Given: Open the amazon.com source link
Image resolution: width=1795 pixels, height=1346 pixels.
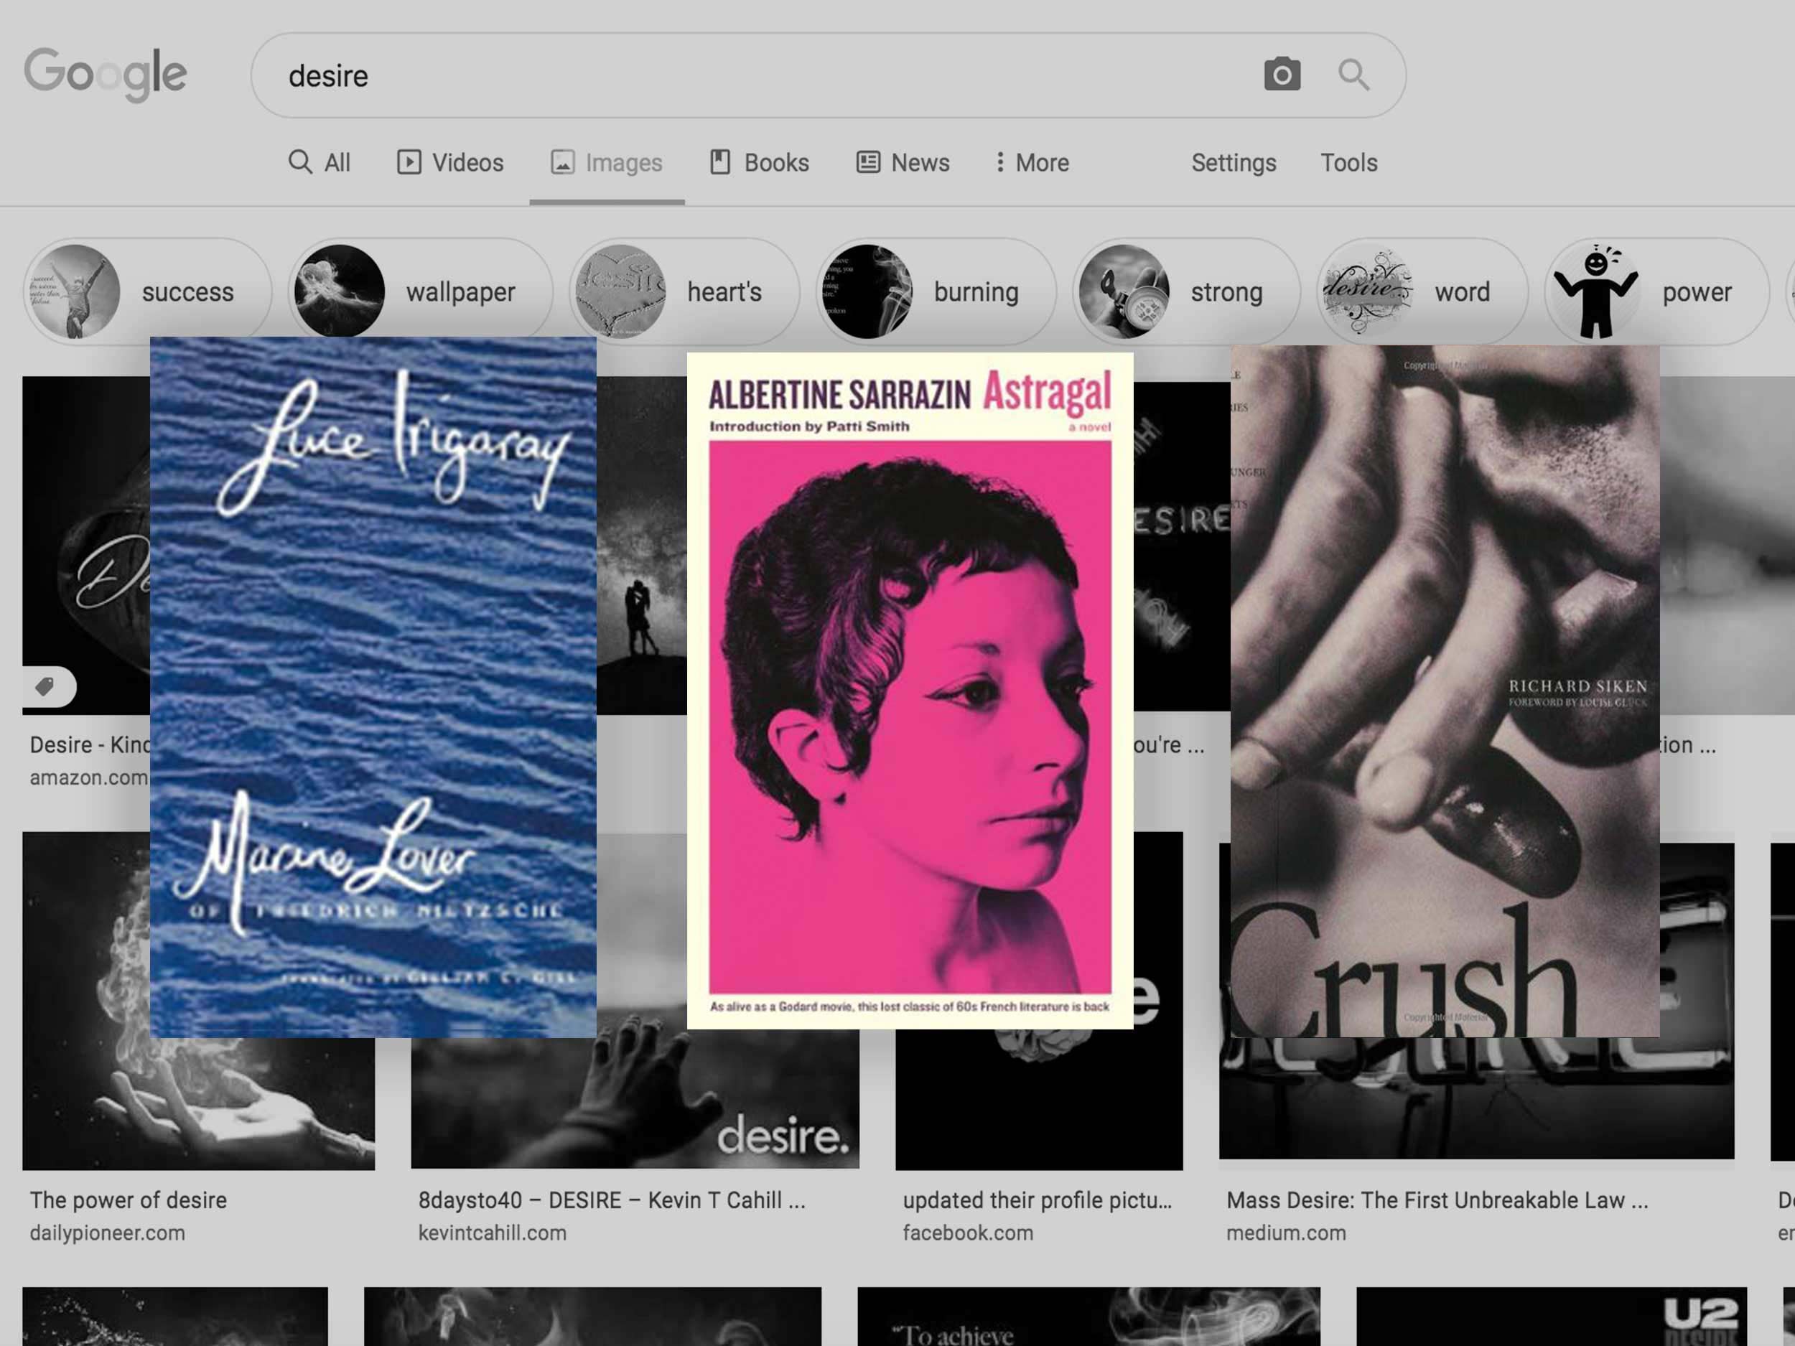Looking at the screenshot, I should pos(89,777).
